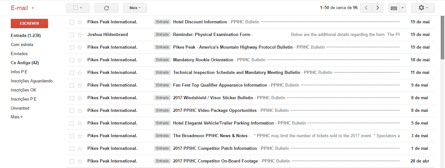445x168 pixels.
Task: Check the Mountain Highway Protocol Bulletin email
Action: 72,47
